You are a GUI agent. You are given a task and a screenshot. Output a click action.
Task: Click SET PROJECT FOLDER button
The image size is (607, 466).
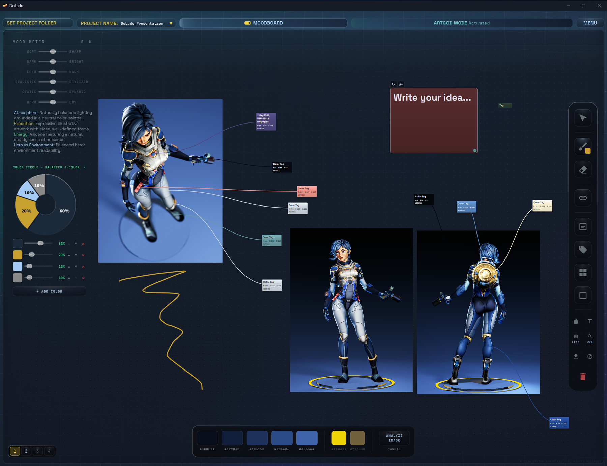[x=37, y=23]
